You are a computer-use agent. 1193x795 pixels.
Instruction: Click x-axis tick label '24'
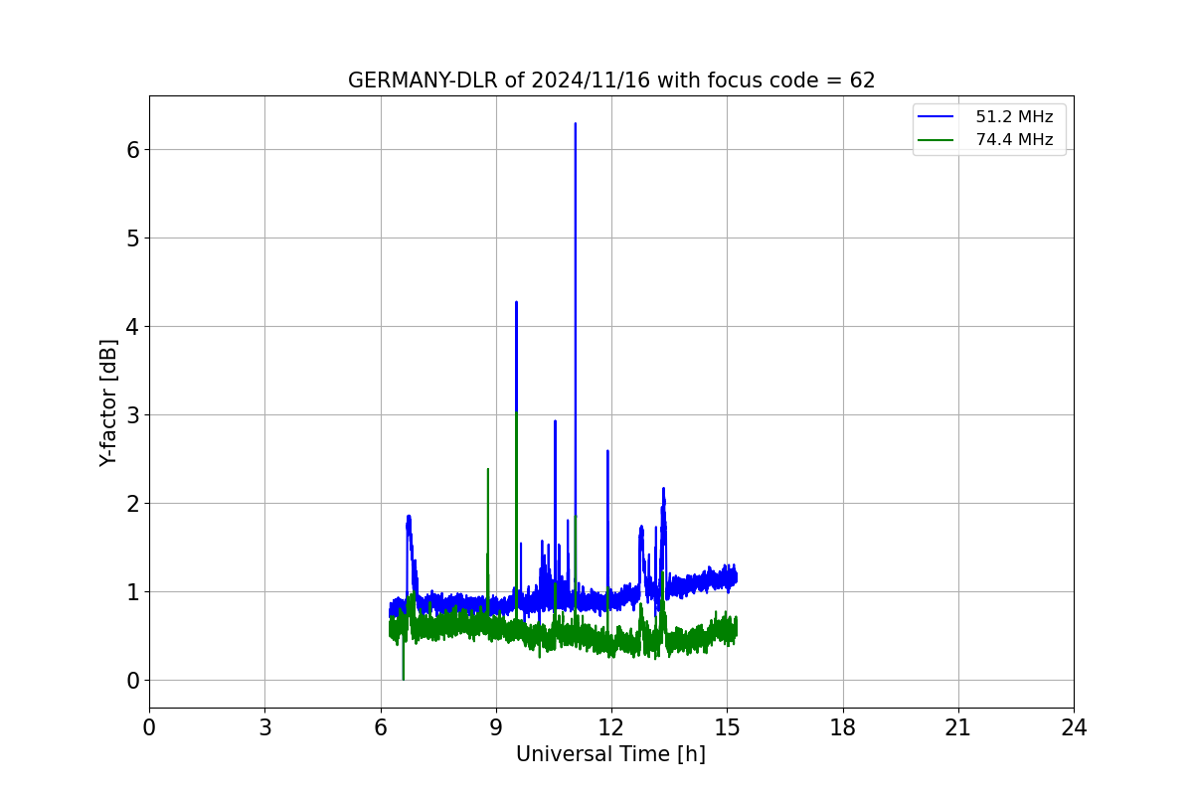(x=1074, y=727)
